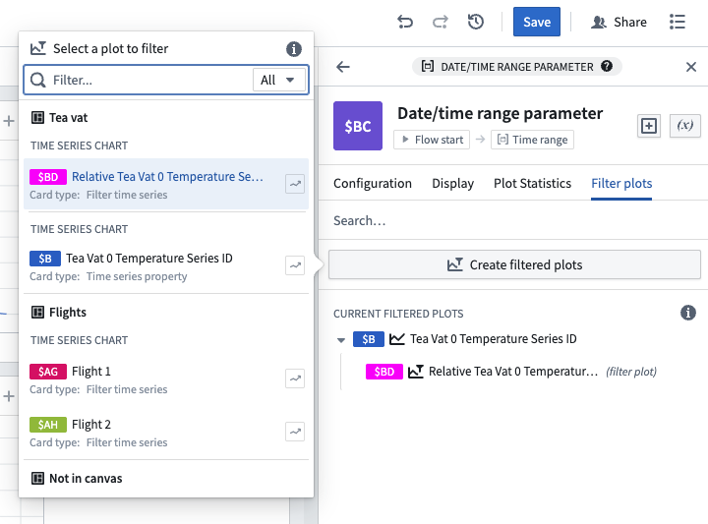Click the back arrow in parameter panel

pos(343,67)
